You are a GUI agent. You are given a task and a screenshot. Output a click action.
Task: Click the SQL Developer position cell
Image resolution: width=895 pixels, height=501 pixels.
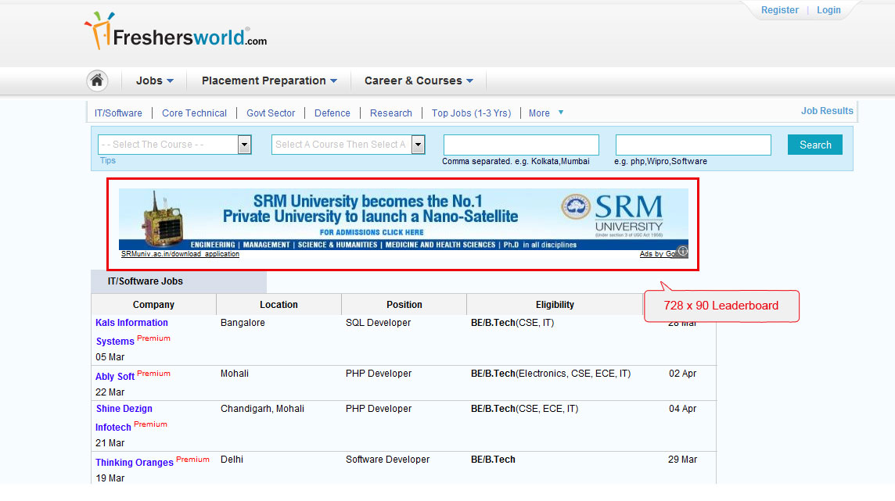pyautogui.click(x=378, y=323)
